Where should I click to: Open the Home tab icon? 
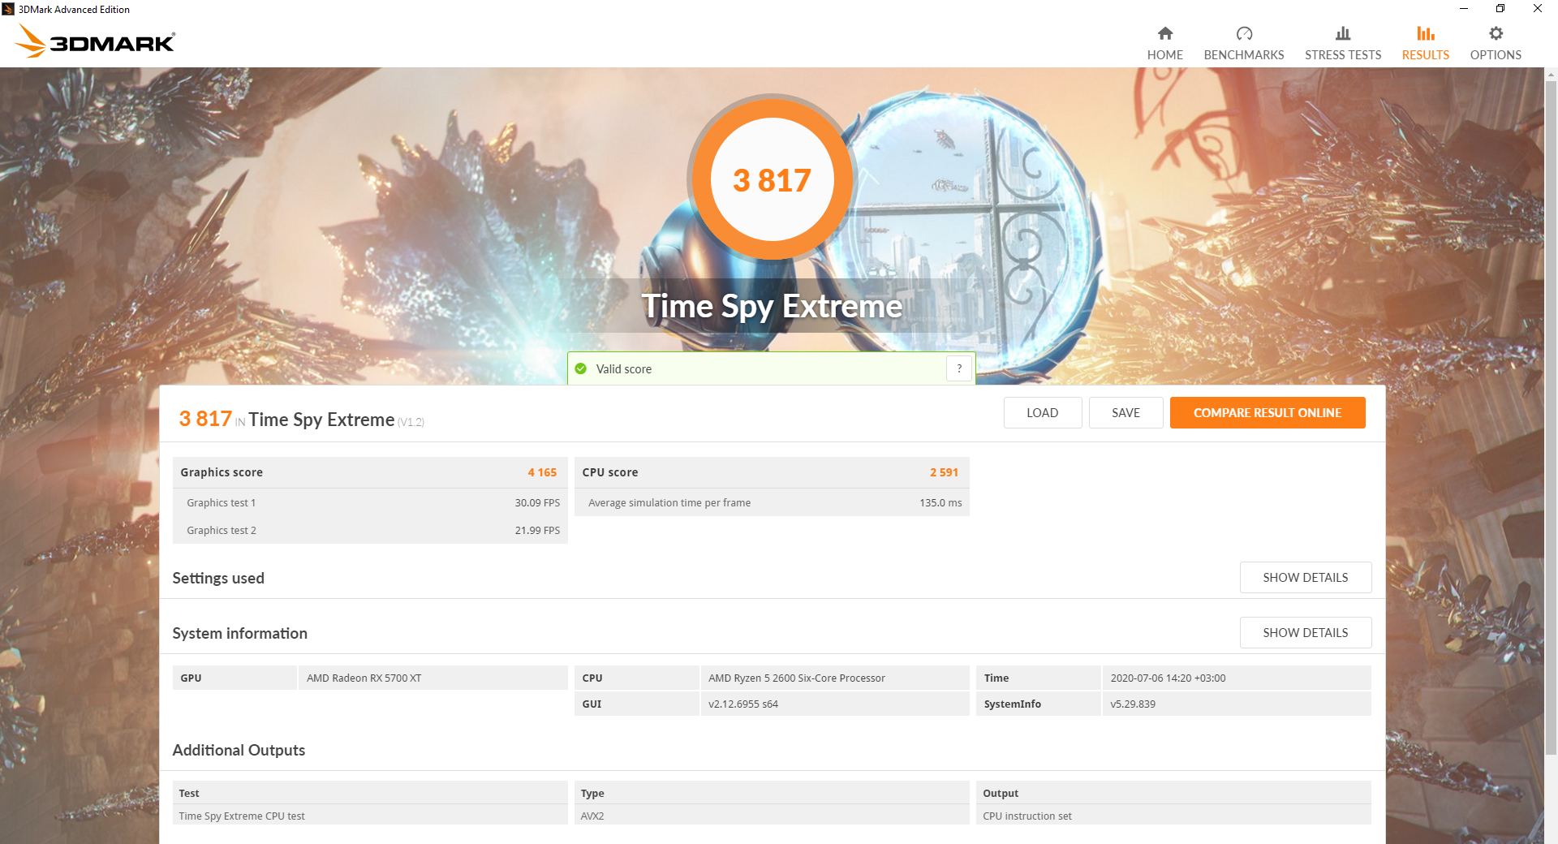click(x=1164, y=33)
